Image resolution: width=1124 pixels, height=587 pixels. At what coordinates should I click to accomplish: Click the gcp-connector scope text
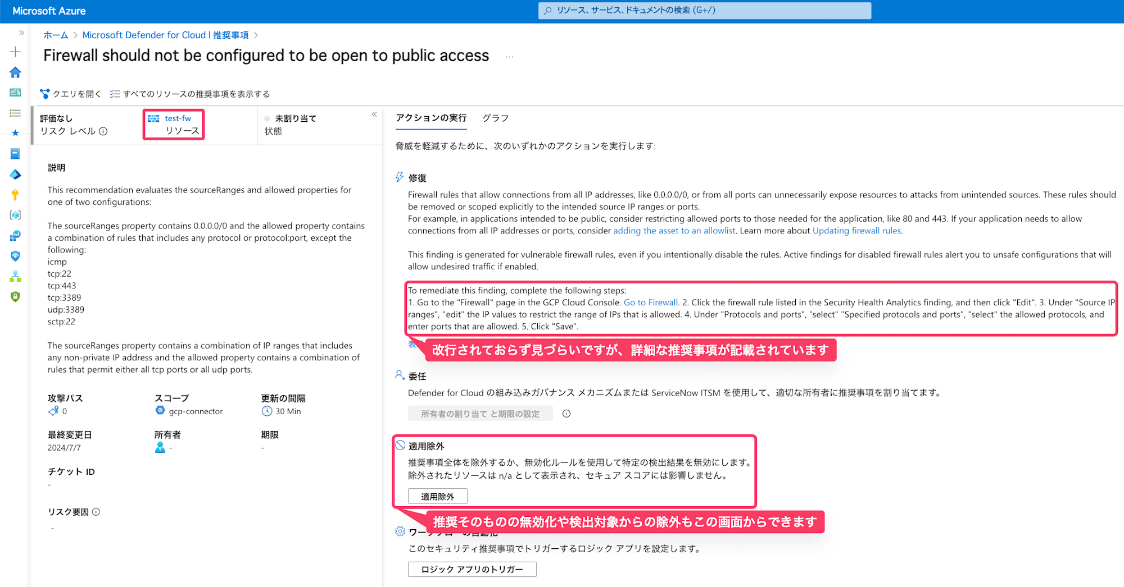[196, 411]
